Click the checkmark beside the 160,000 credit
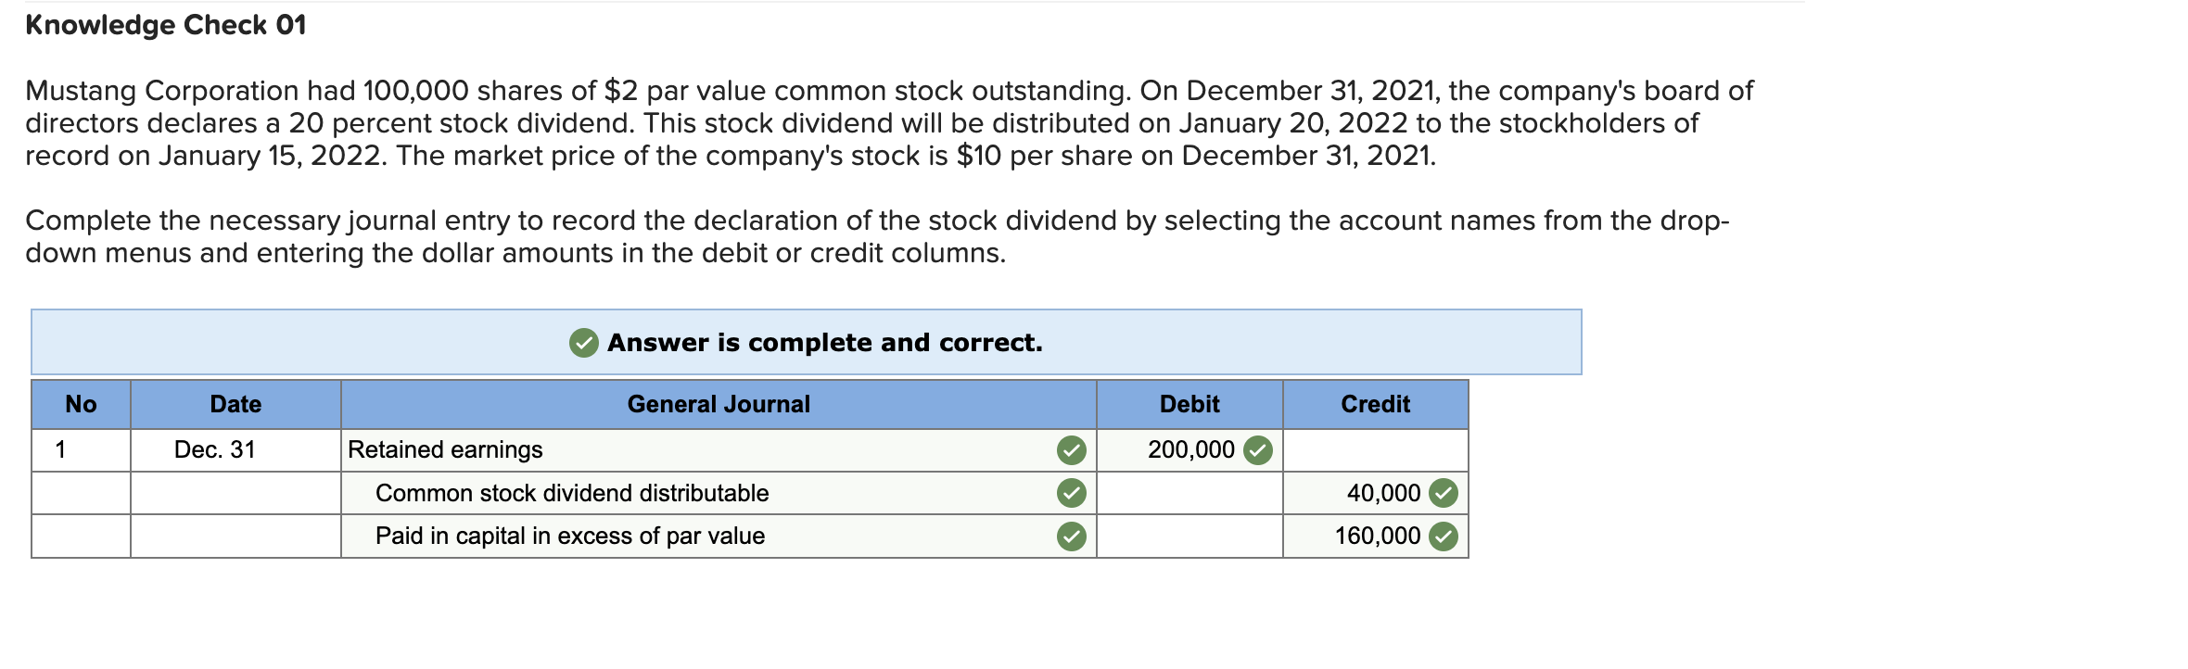Screen dimensions: 2188x669 point(1443,536)
